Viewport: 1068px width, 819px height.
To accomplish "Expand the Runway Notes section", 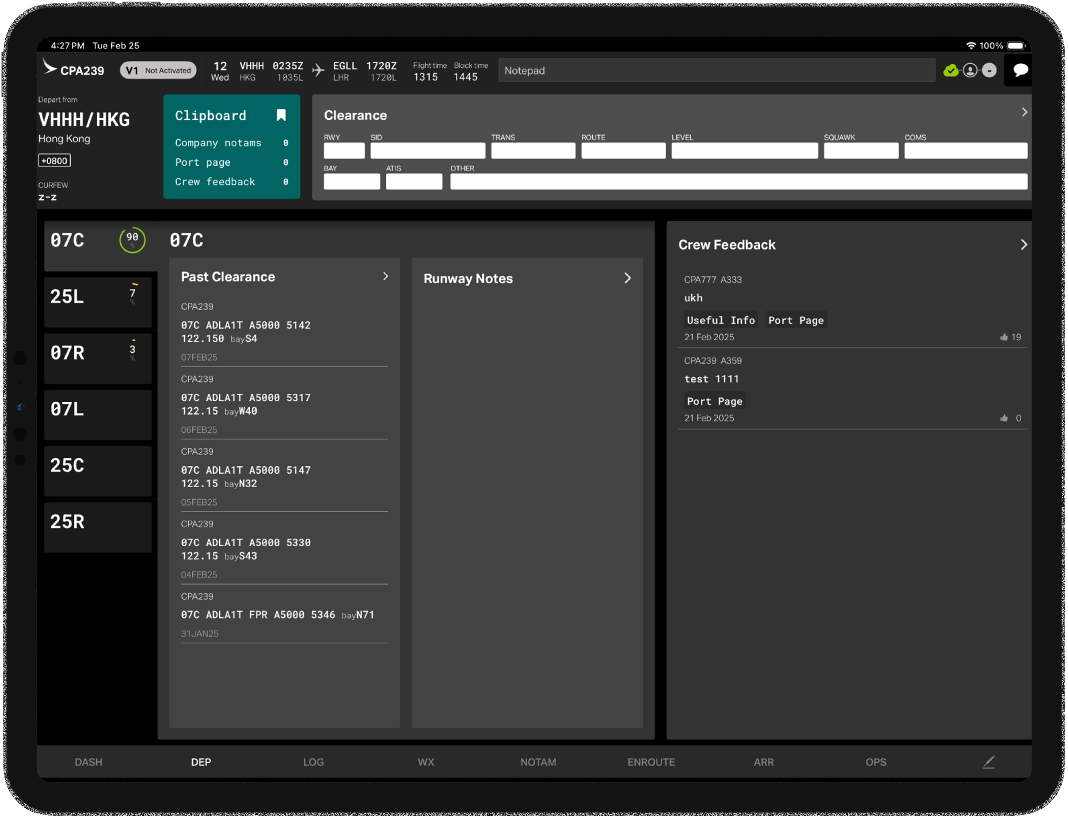I will (628, 278).
